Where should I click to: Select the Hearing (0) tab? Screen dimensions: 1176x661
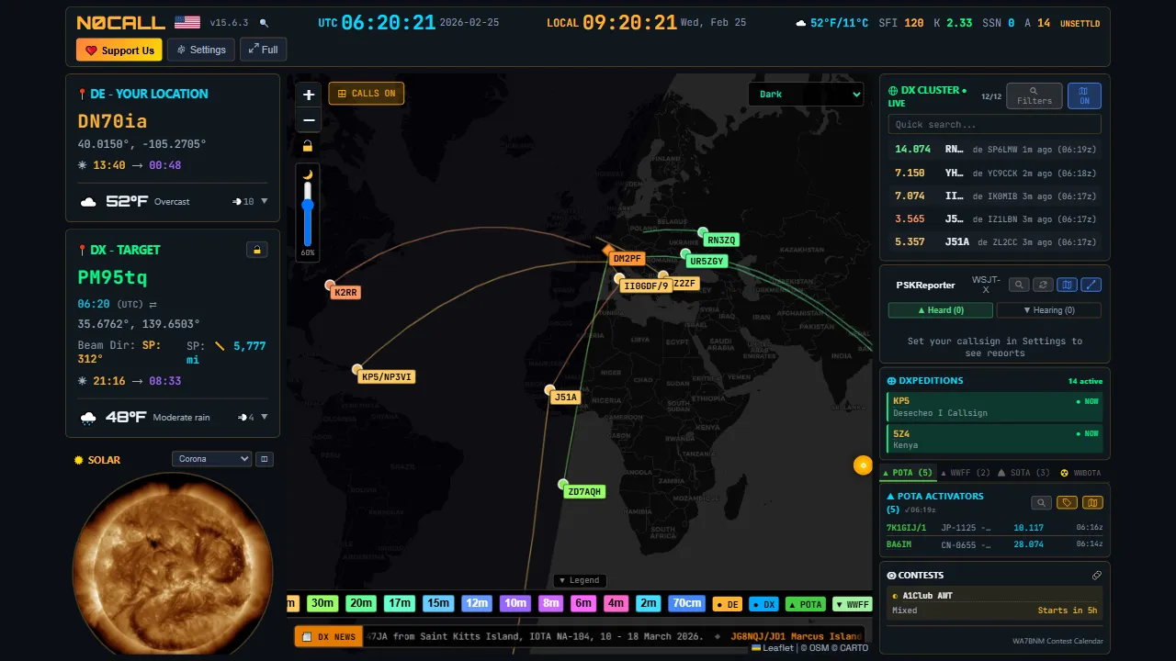pos(1048,310)
